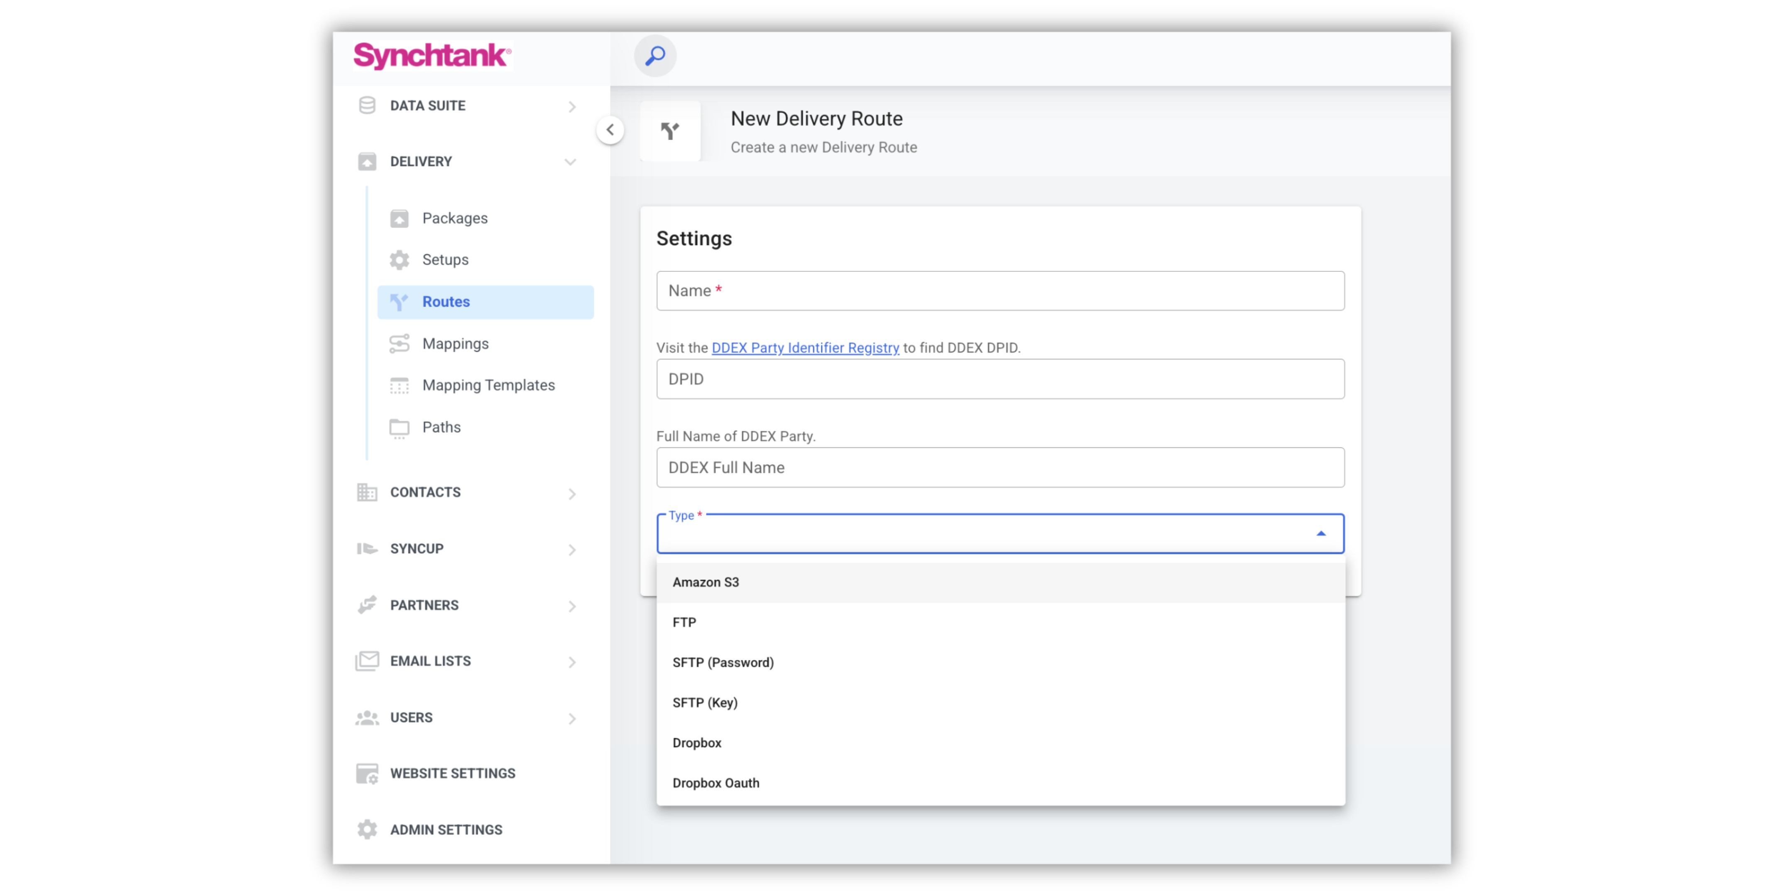Click the Users people icon
Image resolution: width=1784 pixels, height=896 pixels.
coord(367,718)
